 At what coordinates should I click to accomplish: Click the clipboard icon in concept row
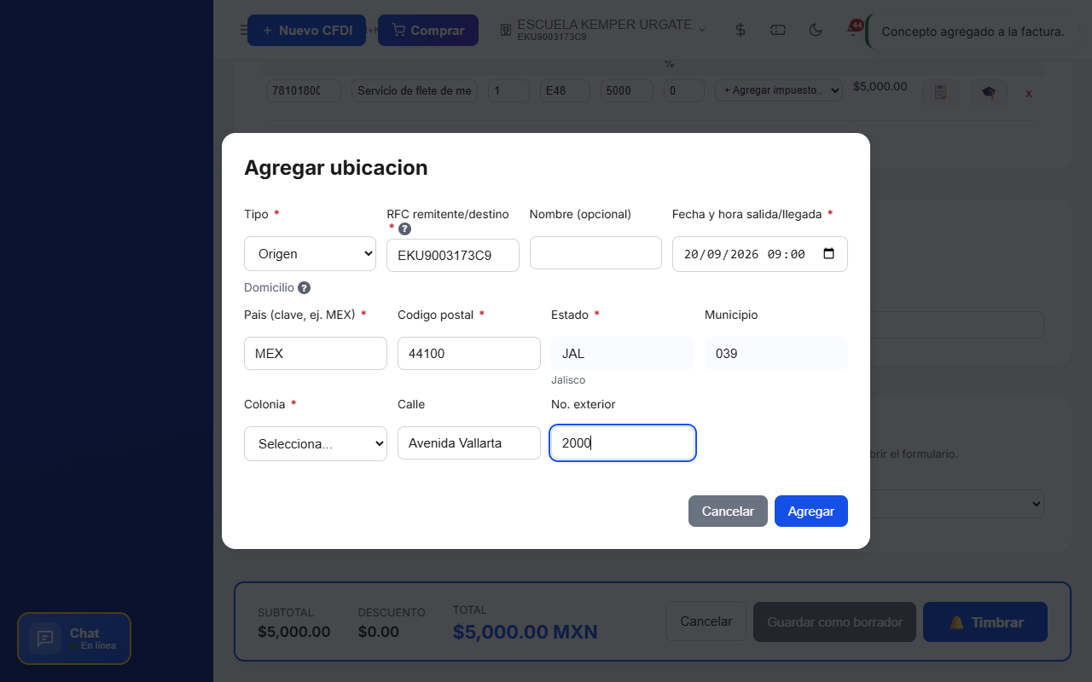coord(940,92)
